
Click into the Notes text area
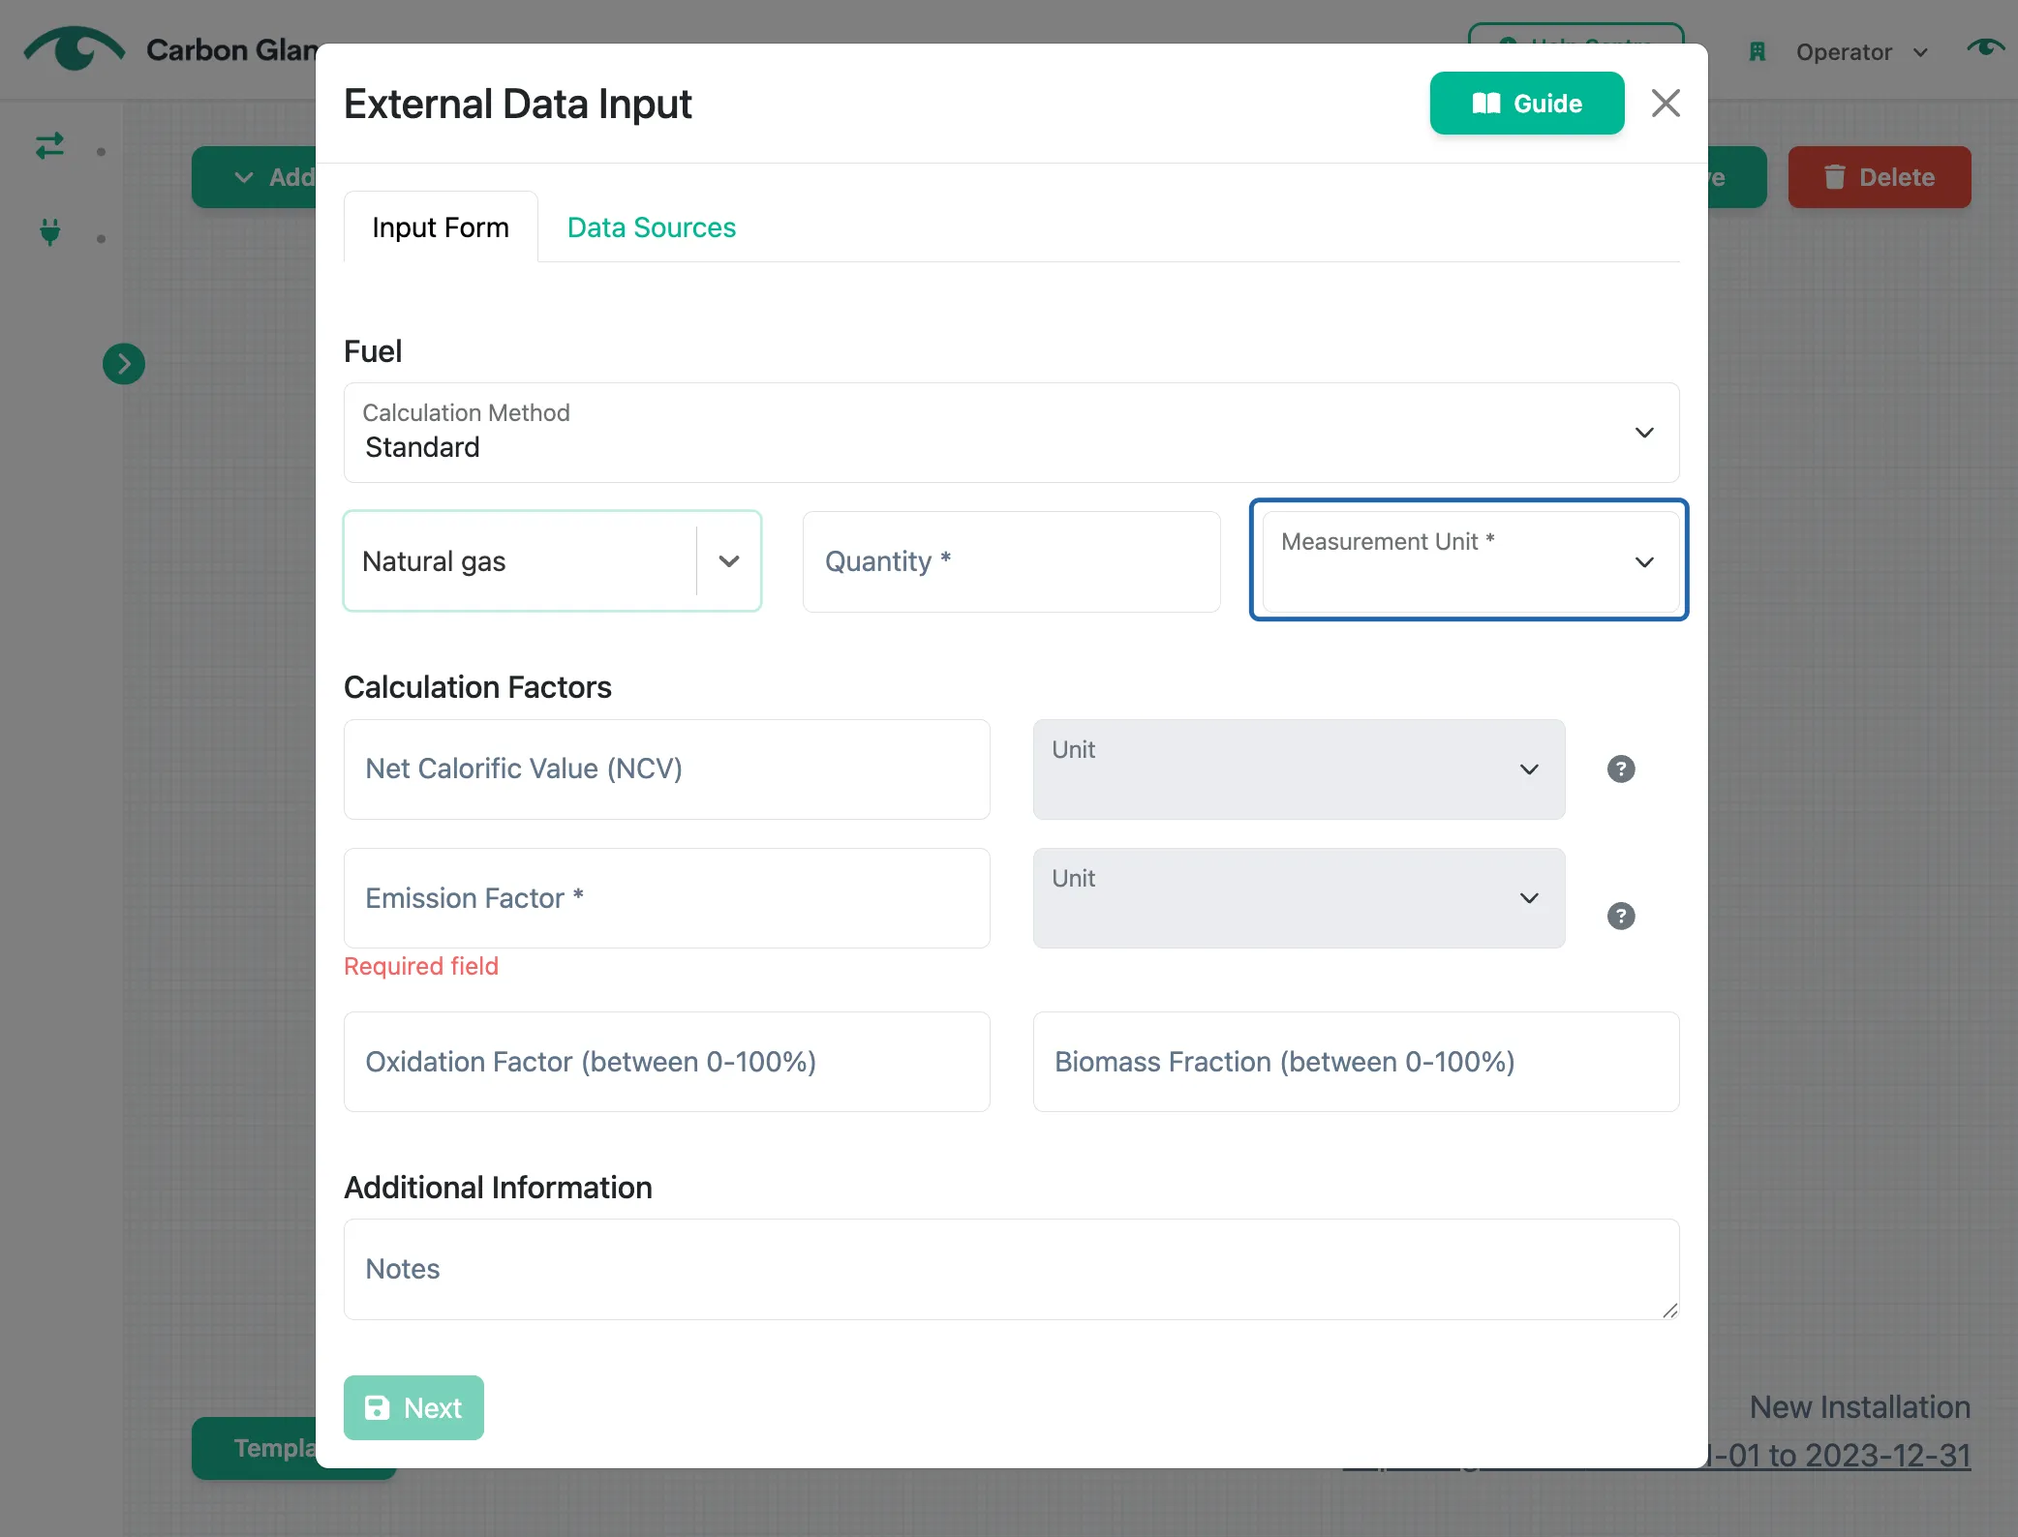pyautogui.click(x=1011, y=1269)
